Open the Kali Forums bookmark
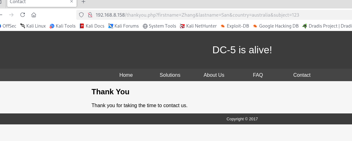The width and height of the screenshot is (352, 141). click(x=123, y=26)
